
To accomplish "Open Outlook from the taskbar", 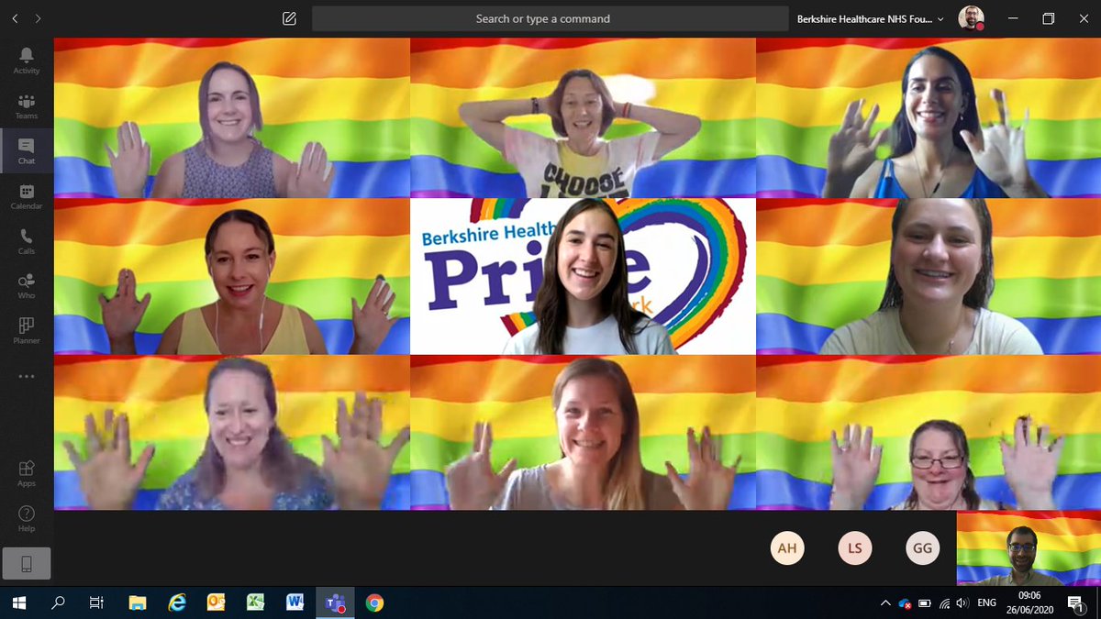I will (217, 602).
